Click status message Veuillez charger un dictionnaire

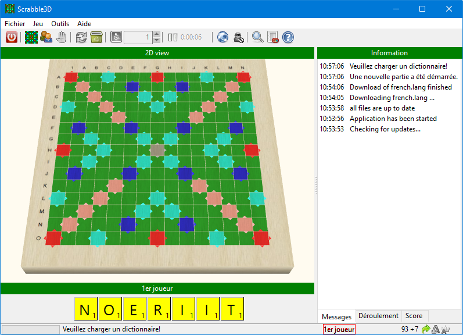(x=112, y=329)
